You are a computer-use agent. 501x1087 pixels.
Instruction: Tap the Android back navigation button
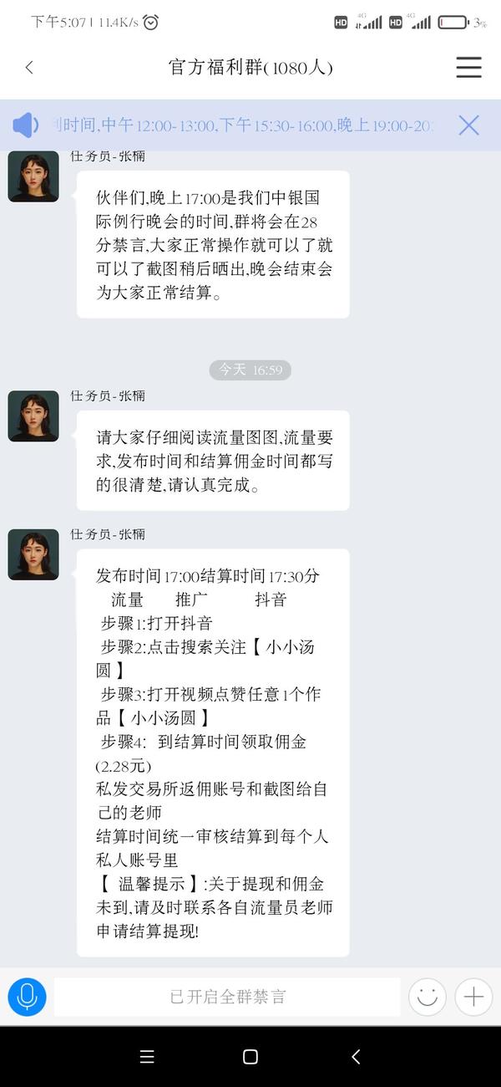[356, 1057]
